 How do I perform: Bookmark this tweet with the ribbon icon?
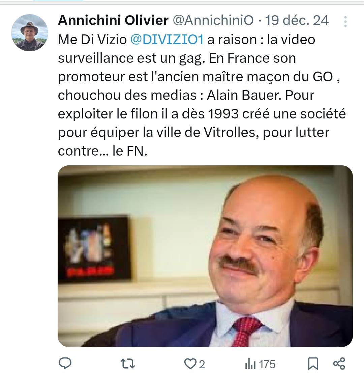point(313,364)
